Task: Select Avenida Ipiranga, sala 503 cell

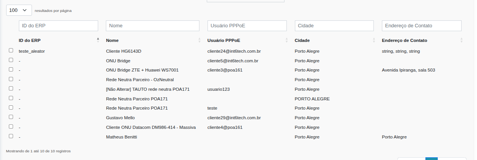Action: (x=408, y=70)
